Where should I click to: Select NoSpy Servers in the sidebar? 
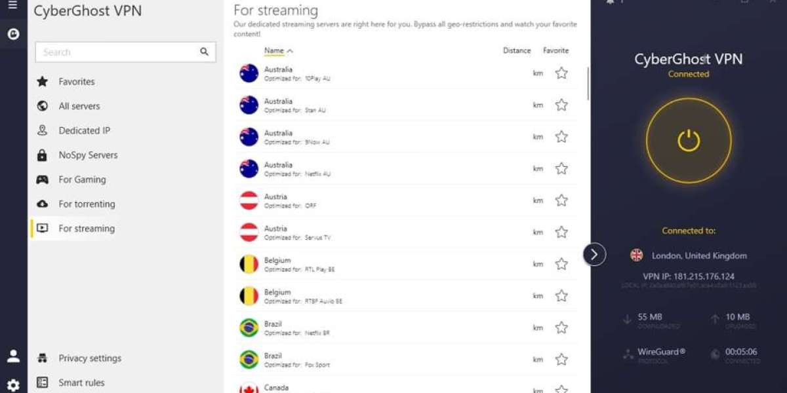88,155
